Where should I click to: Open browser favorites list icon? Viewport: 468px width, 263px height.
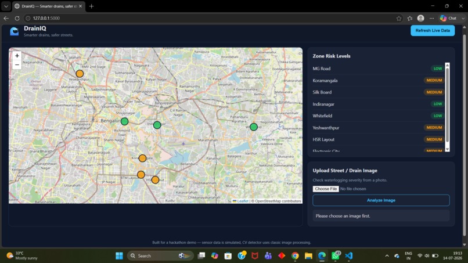pos(410,18)
